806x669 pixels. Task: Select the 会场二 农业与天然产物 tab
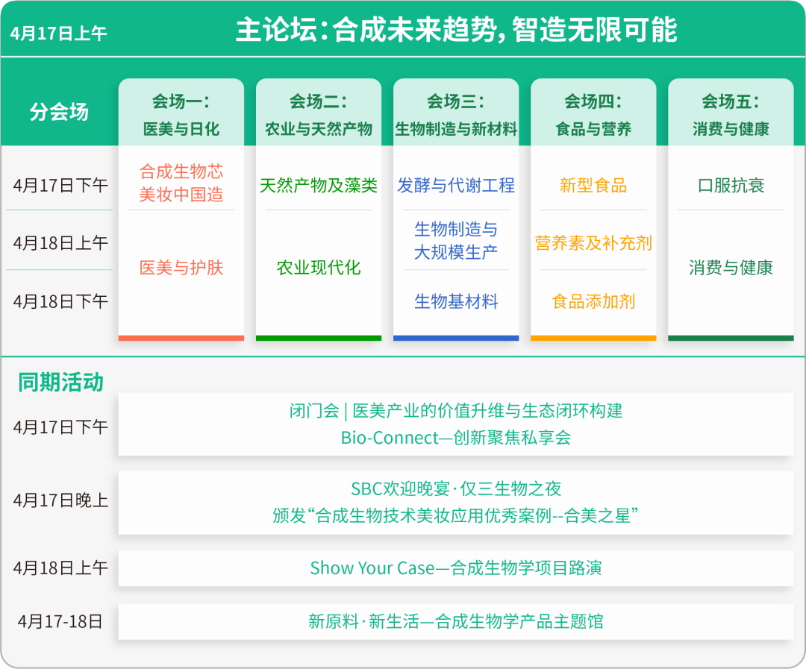(319, 114)
